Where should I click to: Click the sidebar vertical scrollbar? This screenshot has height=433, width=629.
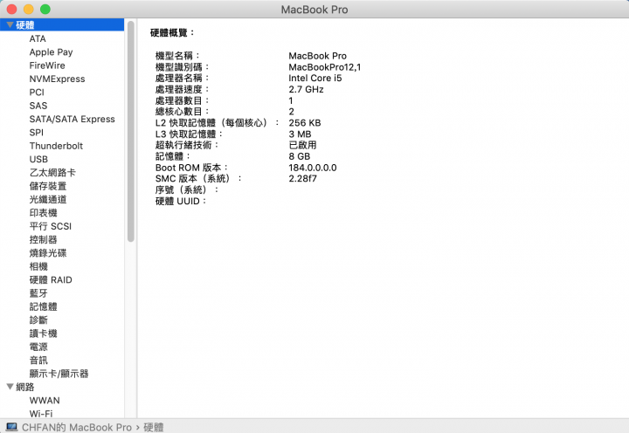[x=131, y=132]
